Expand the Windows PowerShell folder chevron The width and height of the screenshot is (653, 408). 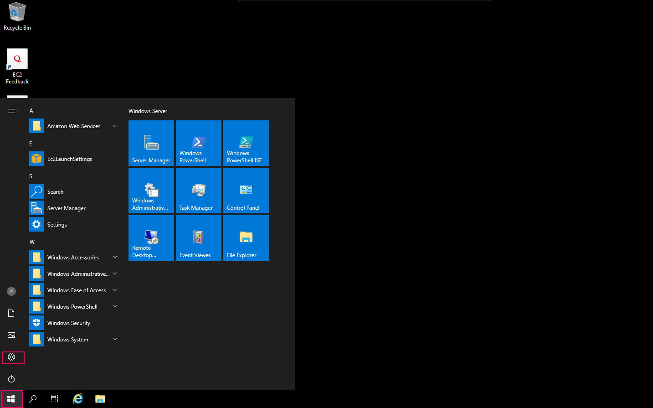pyautogui.click(x=115, y=307)
